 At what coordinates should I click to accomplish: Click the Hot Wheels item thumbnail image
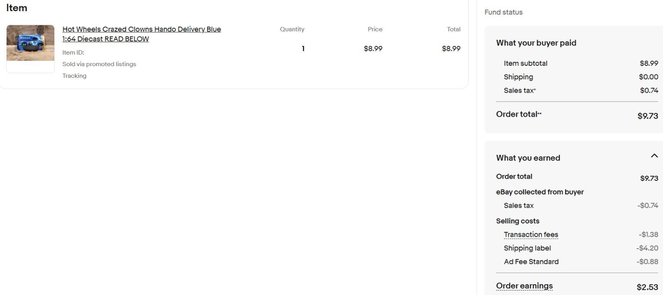pos(30,43)
